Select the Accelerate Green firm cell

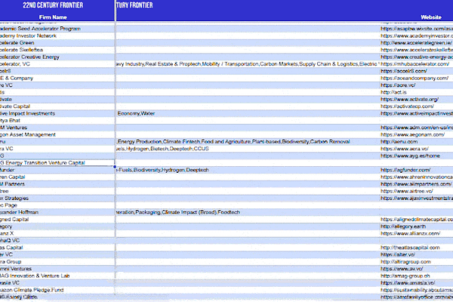(x=57, y=43)
